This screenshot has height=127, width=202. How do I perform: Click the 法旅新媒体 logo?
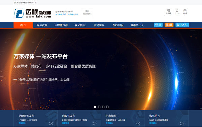pos(33,13)
